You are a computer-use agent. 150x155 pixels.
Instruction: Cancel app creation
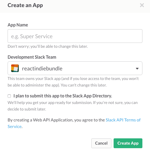pos(101,143)
